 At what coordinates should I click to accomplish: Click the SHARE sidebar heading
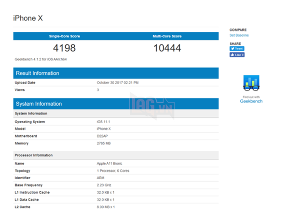(235, 43)
